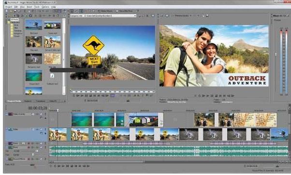Click Stop in the trimmer transport controls

point(90,95)
